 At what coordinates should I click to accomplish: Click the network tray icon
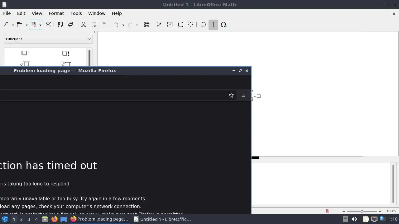(374, 219)
